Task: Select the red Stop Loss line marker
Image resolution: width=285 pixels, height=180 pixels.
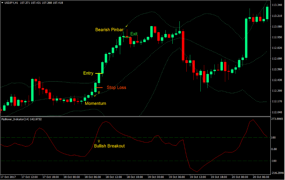Action: (99, 87)
